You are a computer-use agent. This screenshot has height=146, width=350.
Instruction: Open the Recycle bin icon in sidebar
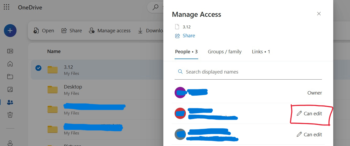pyautogui.click(x=10, y=115)
